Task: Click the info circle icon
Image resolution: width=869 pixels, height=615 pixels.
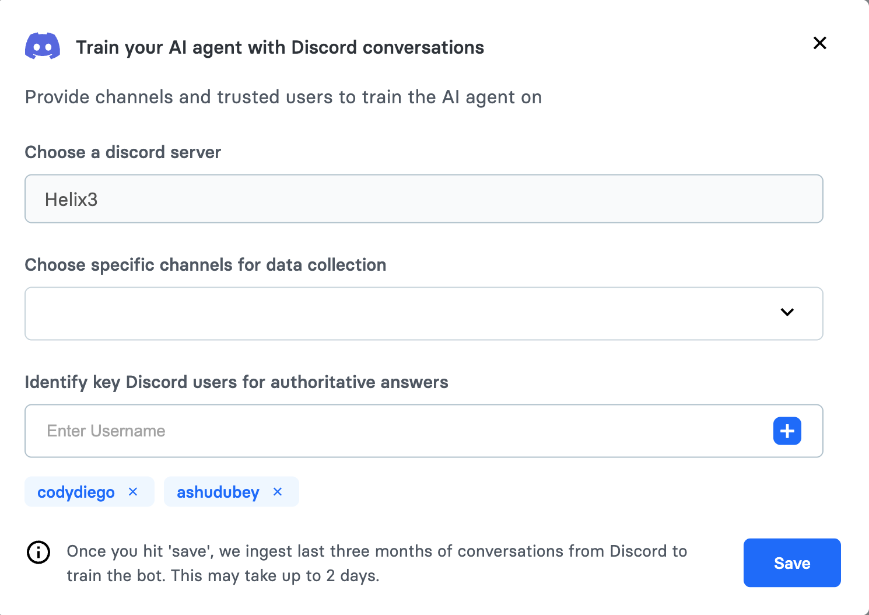Action: pos(38,552)
